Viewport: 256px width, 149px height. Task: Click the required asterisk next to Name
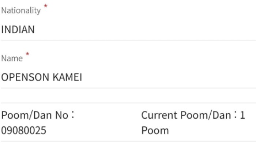pos(27,55)
